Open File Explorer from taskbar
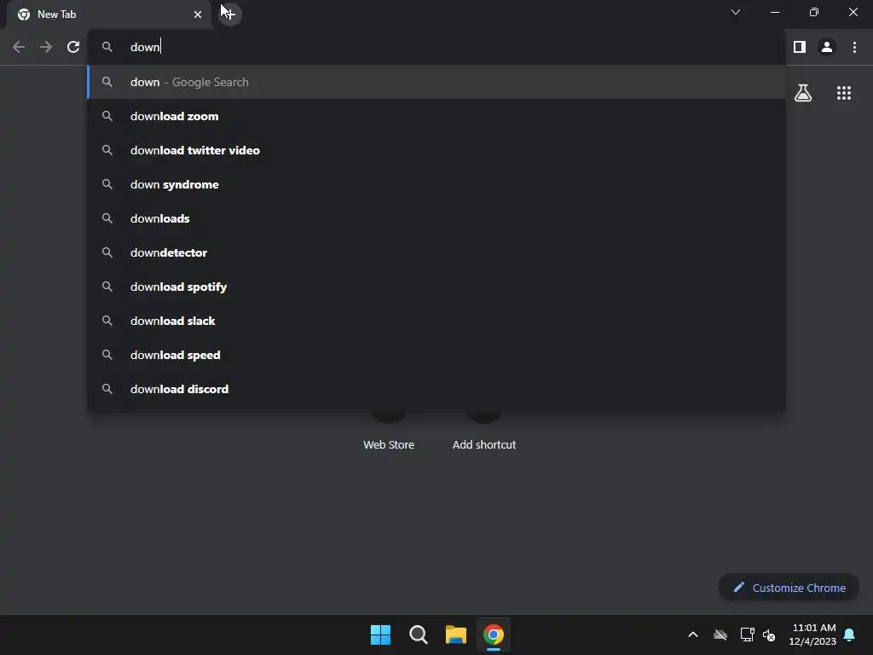The image size is (873, 655). [455, 635]
